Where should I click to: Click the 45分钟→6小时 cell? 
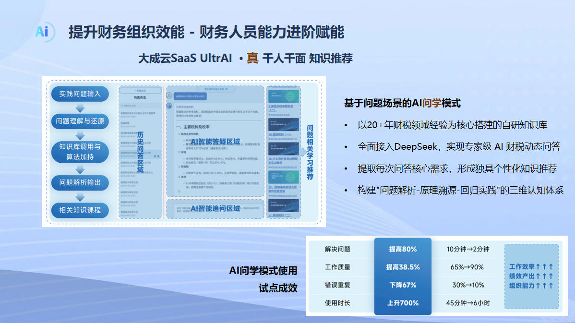pos(468,303)
